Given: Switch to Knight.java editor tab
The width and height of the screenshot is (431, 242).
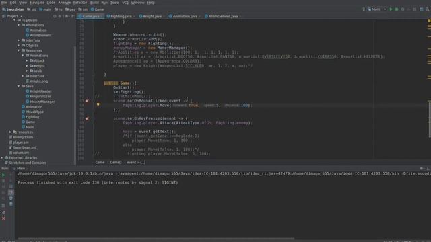Looking at the screenshot, I should (152, 16).
